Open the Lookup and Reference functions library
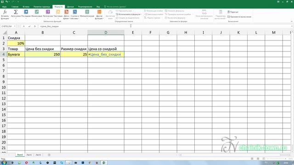 point(75,15)
